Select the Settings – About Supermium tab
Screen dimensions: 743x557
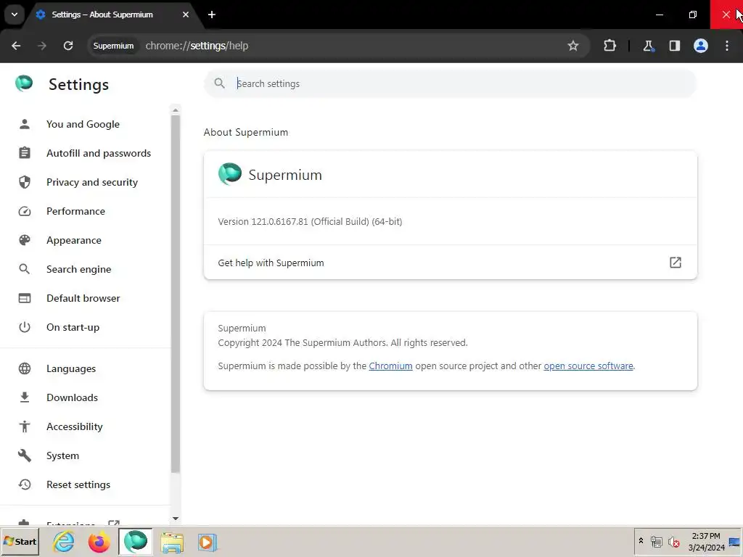[x=111, y=15]
